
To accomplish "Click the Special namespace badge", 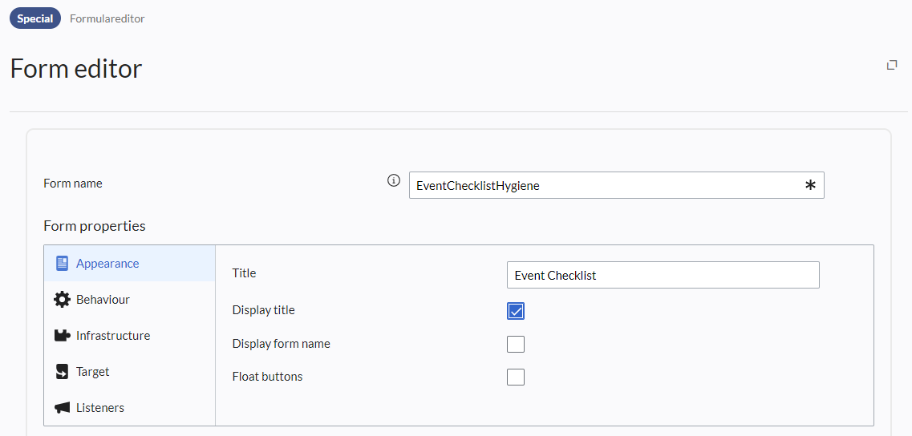I will click(x=35, y=18).
